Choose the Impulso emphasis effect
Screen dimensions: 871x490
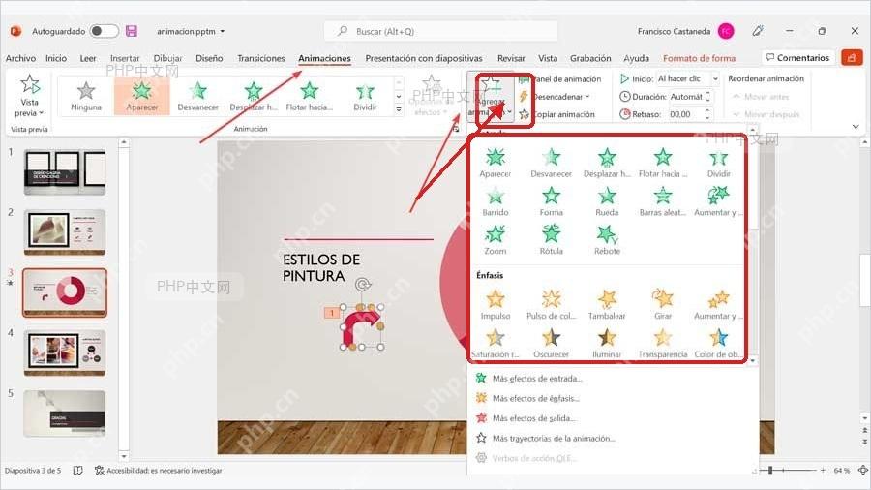pyautogui.click(x=495, y=304)
